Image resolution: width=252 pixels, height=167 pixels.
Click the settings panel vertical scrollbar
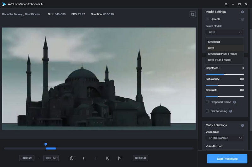(x=251, y=80)
